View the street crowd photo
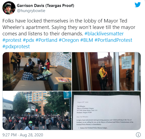145x139 pixels. point(37,111)
